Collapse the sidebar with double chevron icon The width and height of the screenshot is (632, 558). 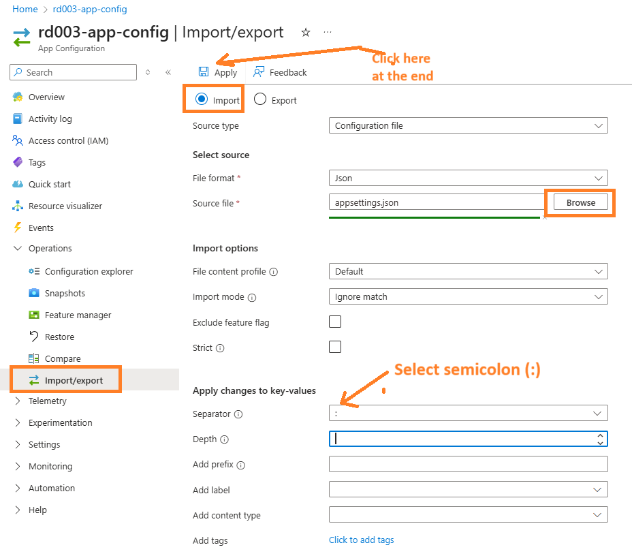tap(168, 72)
